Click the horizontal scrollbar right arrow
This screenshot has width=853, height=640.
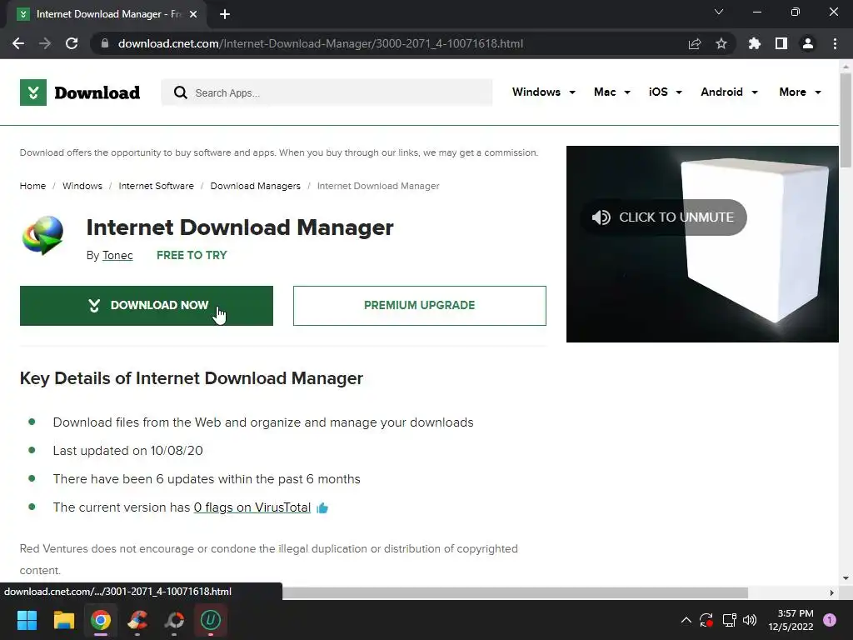click(832, 592)
